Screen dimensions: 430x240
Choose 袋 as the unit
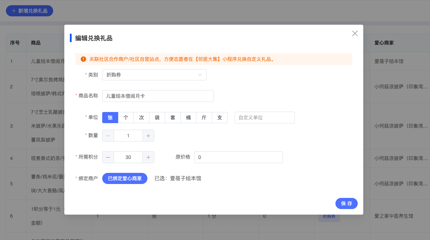[x=157, y=118]
